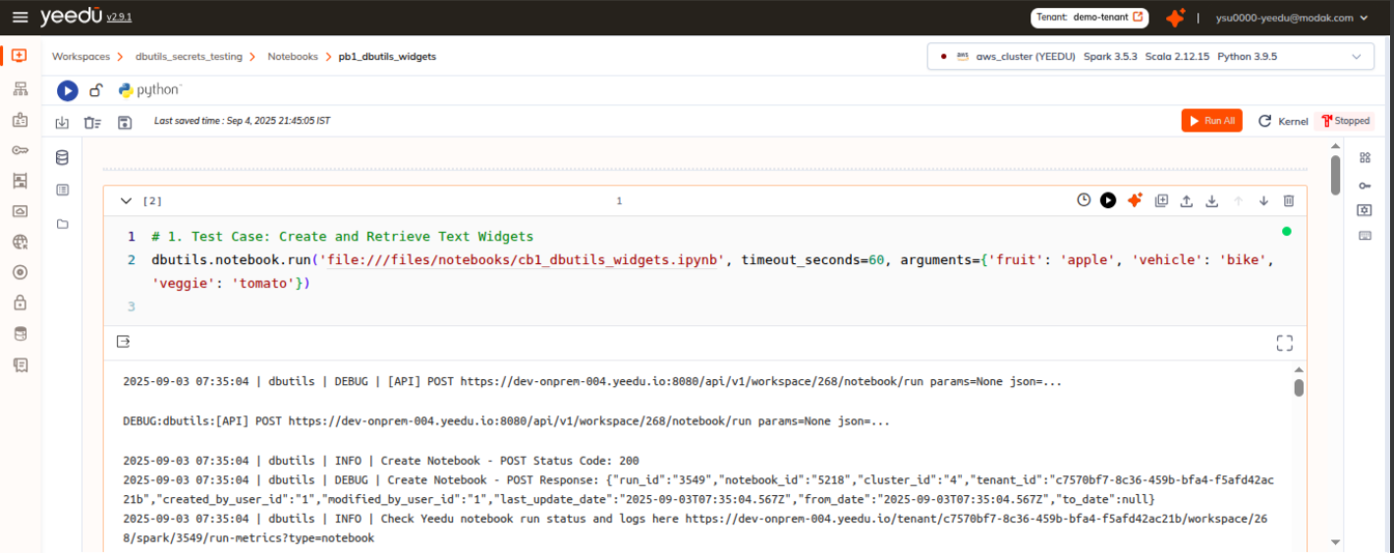1394x553 pixels.
Task: Save the notebook with the floppy disk icon
Action: (x=125, y=122)
